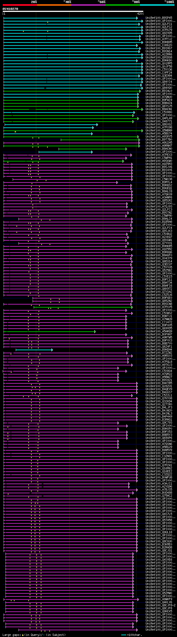Click the orange ~40% identity color band
The image size is (177, 637).
(54, 5)
